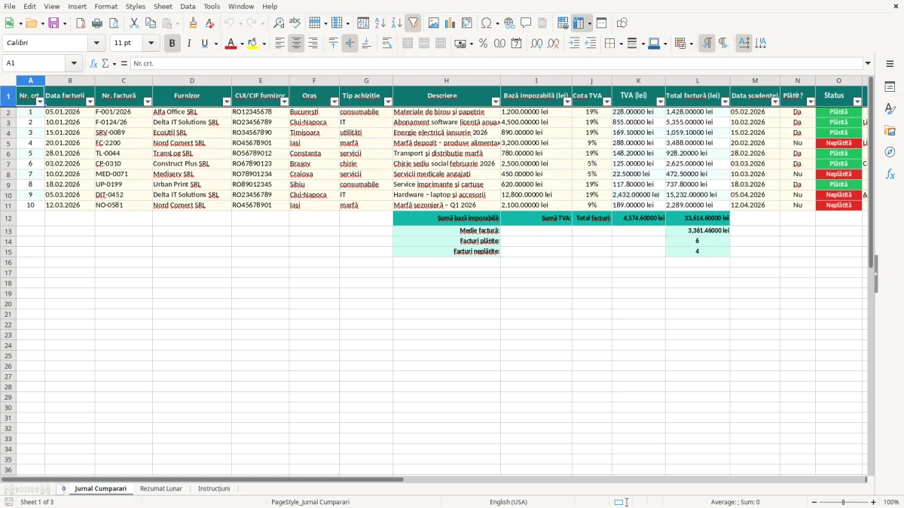Click Format as Percent icon
Viewport: 904px width, 508px height.
484,44
